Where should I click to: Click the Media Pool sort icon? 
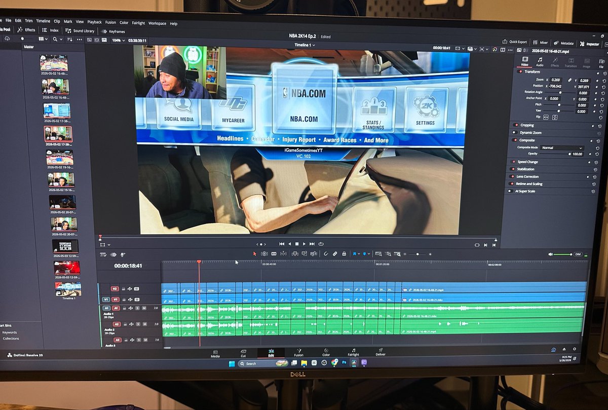tap(70, 40)
